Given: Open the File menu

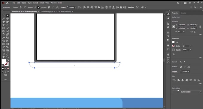Looking at the screenshot, I should 14,3.
